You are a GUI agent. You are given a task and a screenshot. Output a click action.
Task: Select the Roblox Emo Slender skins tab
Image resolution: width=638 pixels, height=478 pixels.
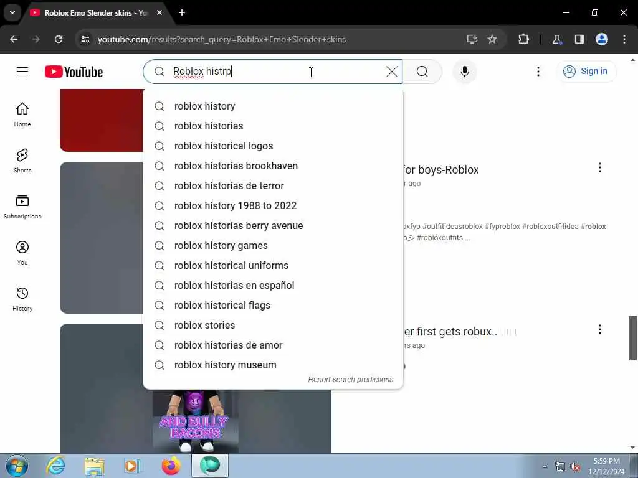(95, 12)
